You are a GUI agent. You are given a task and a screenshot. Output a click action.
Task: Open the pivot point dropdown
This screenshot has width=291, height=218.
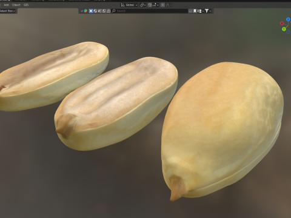point(142,5)
